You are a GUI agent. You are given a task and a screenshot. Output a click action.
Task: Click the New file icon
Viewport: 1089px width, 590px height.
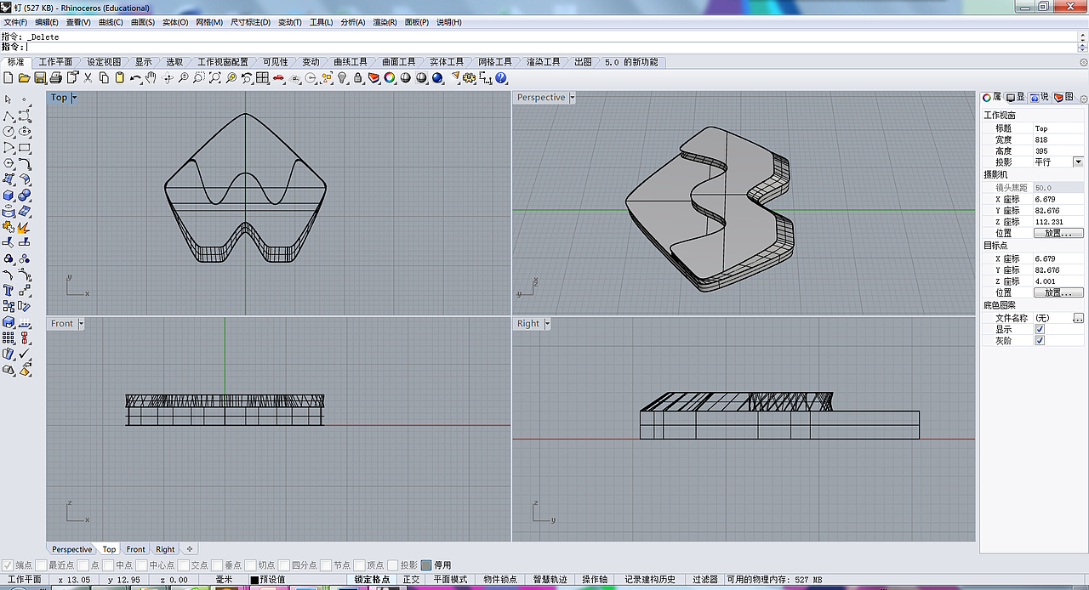9,78
